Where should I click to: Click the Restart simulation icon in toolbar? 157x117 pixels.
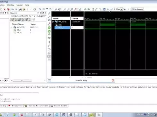click(x=104, y=9)
